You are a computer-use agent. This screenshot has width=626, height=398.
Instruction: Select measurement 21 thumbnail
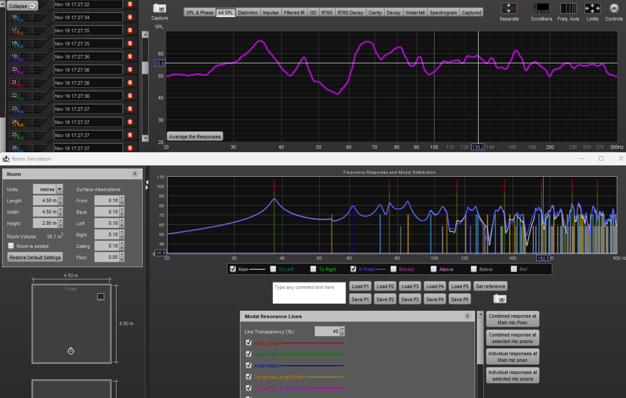coord(29,83)
